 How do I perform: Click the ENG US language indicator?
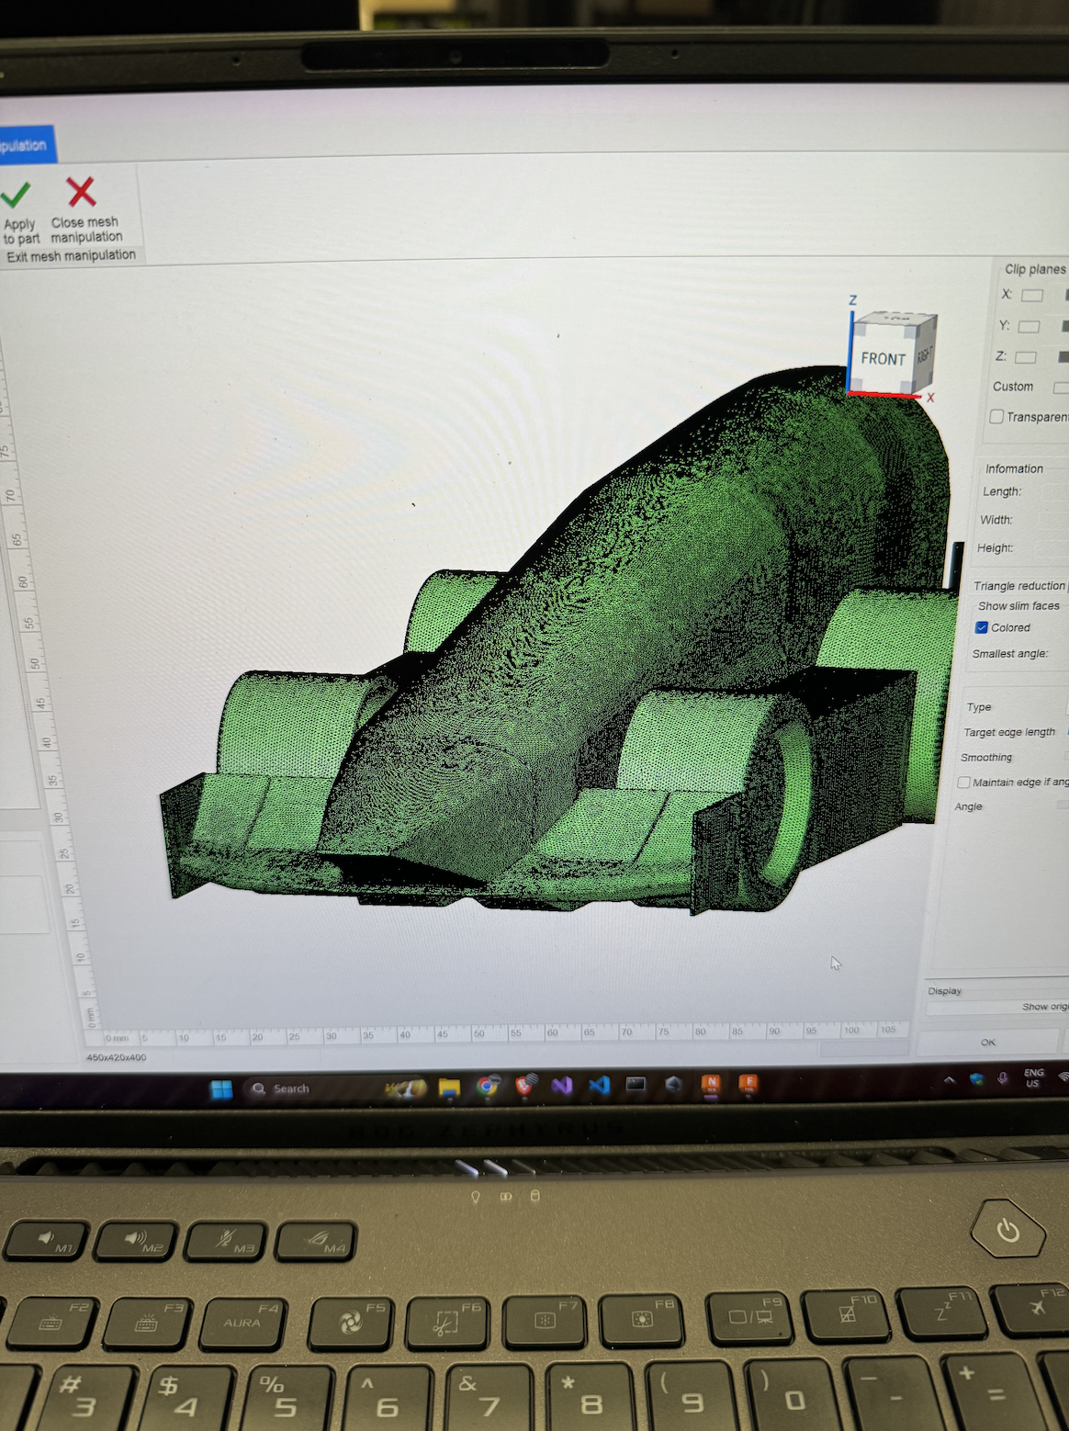pos(1033,1078)
